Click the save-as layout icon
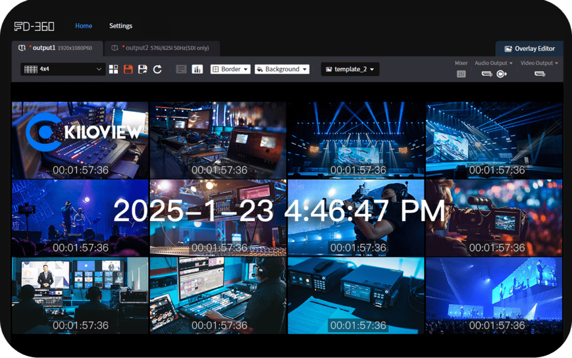 142,69
